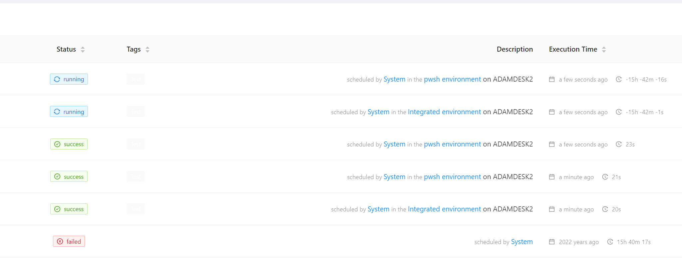Open Integrated environment link in second running row
This screenshot has height=266, width=682.
coord(444,112)
